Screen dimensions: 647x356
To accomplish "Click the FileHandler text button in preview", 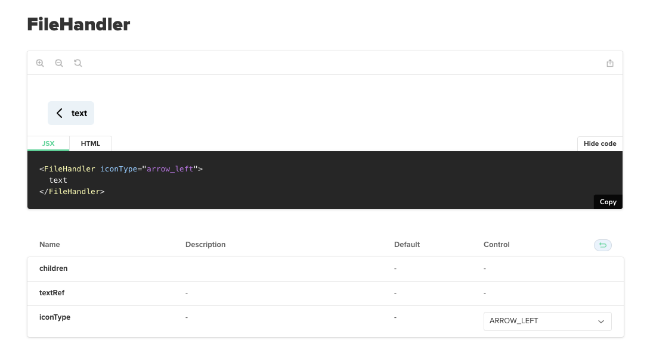I will pos(71,113).
